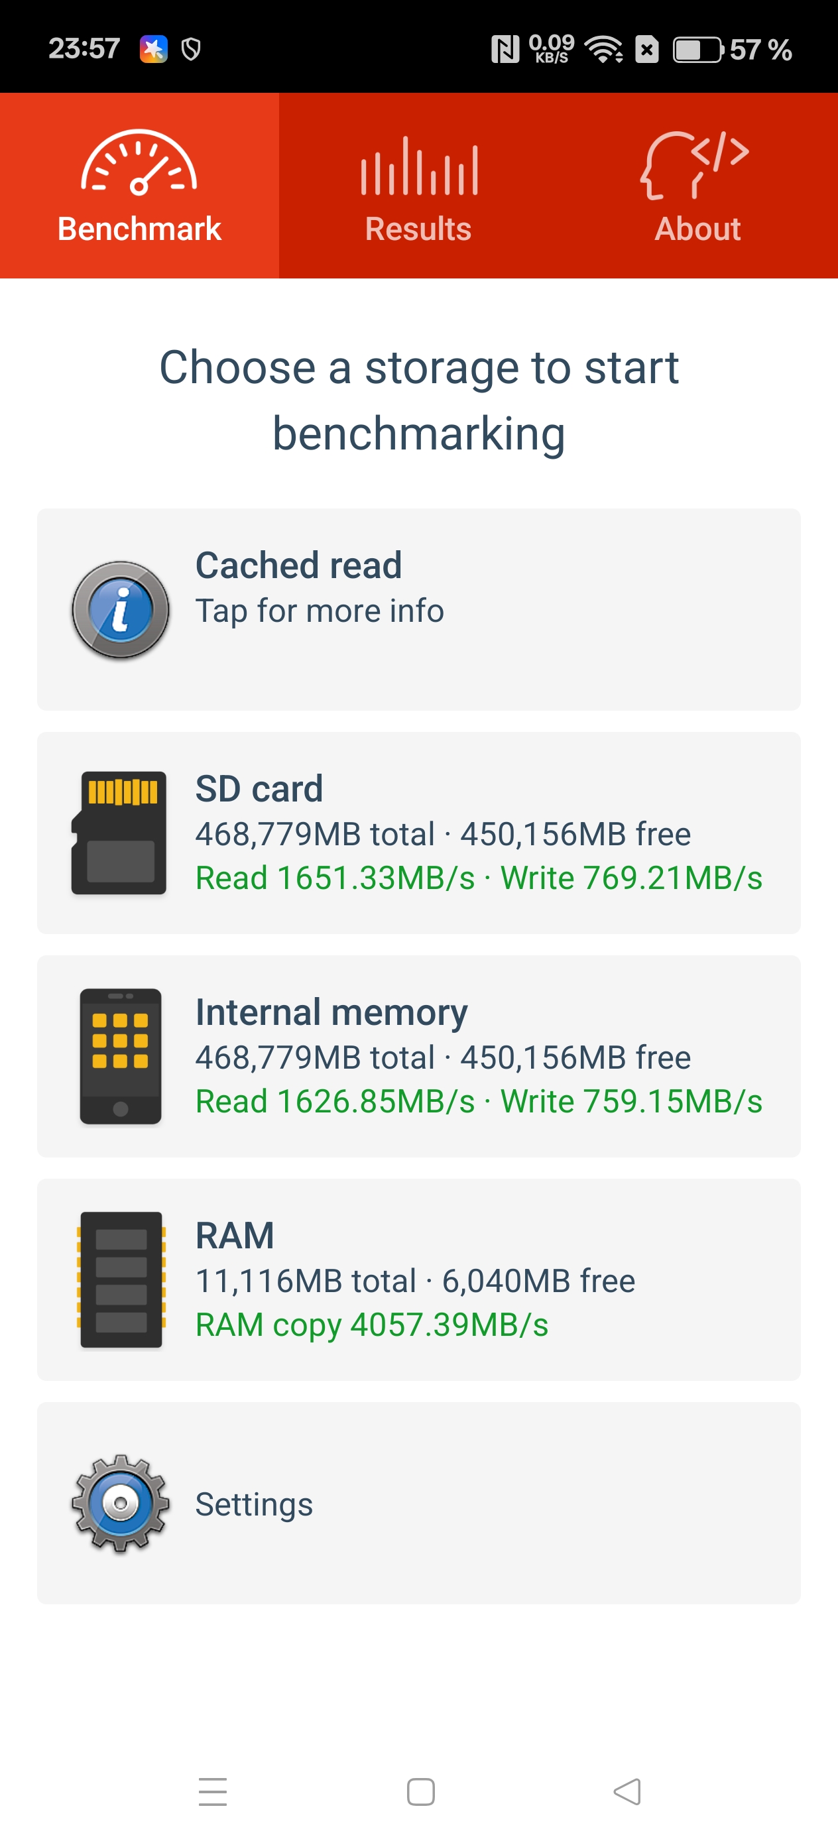The width and height of the screenshot is (838, 1843).
Task: Tap the RAM chip icon
Action: pos(121,1279)
